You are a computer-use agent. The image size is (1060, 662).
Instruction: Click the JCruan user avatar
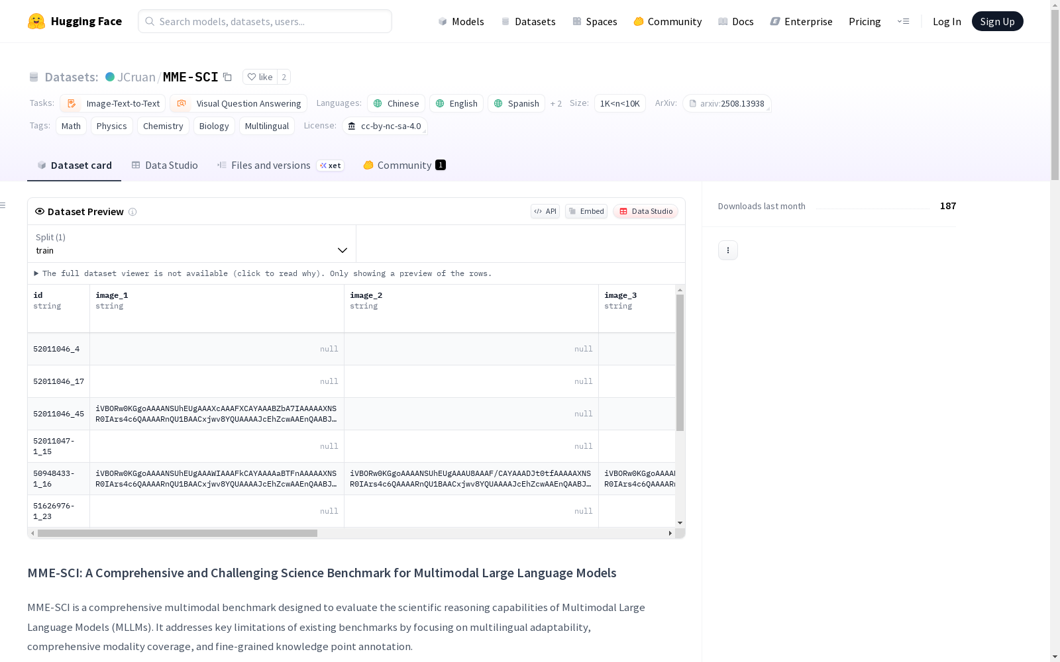pyautogui.click(x=110, y=77)
